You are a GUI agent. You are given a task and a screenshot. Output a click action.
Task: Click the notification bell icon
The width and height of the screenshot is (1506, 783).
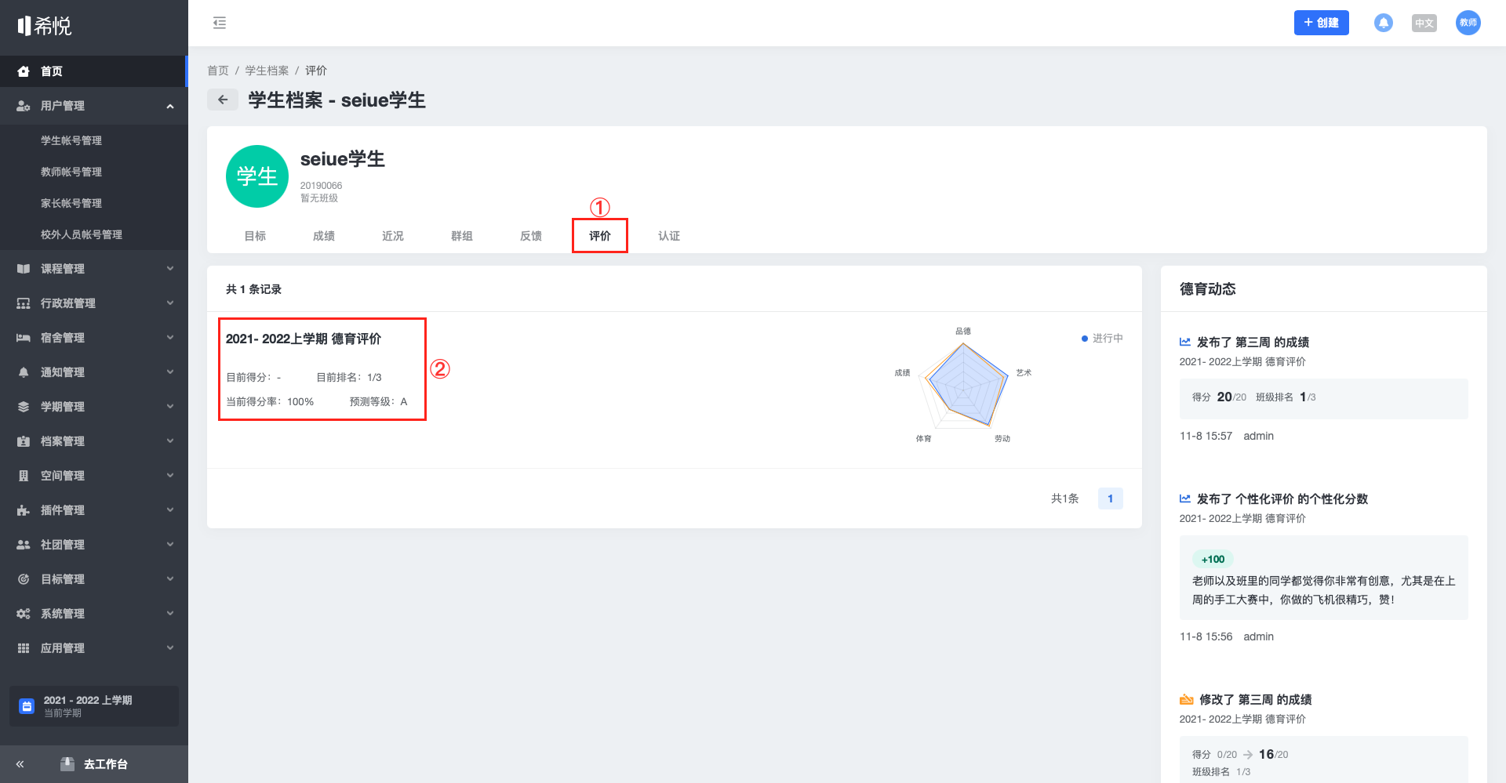1383,23
